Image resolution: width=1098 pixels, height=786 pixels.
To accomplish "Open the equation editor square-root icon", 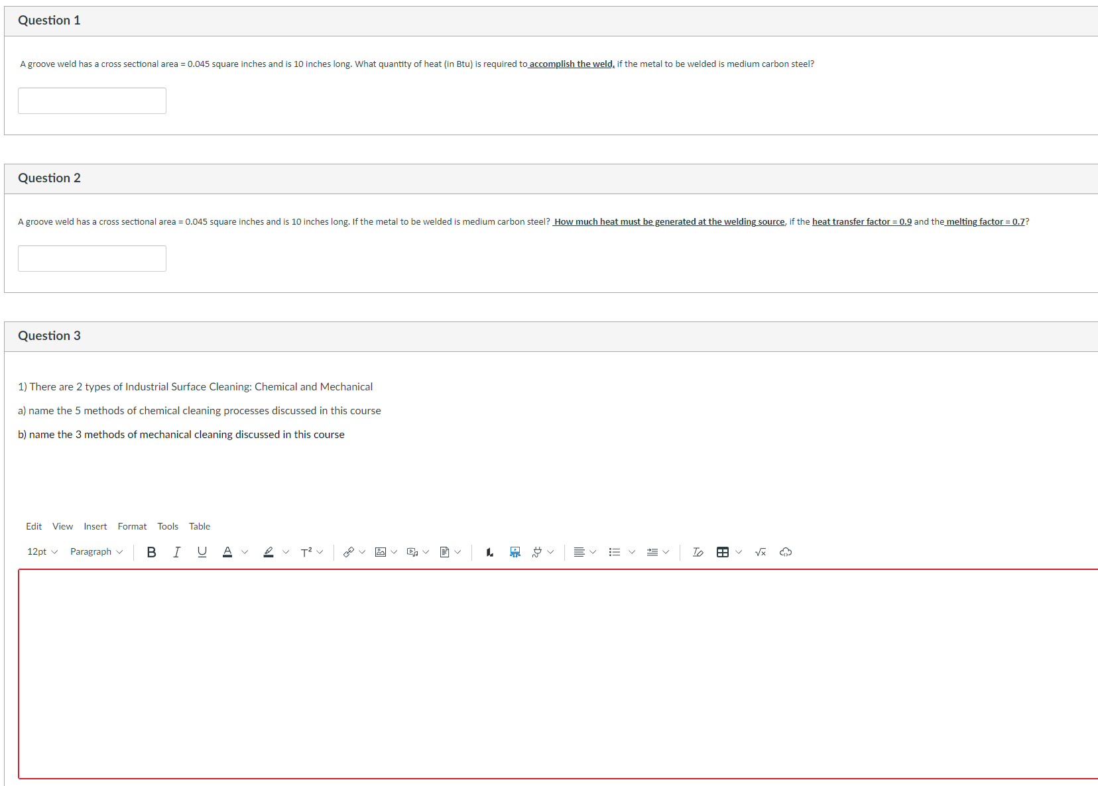I will (761, 552).
